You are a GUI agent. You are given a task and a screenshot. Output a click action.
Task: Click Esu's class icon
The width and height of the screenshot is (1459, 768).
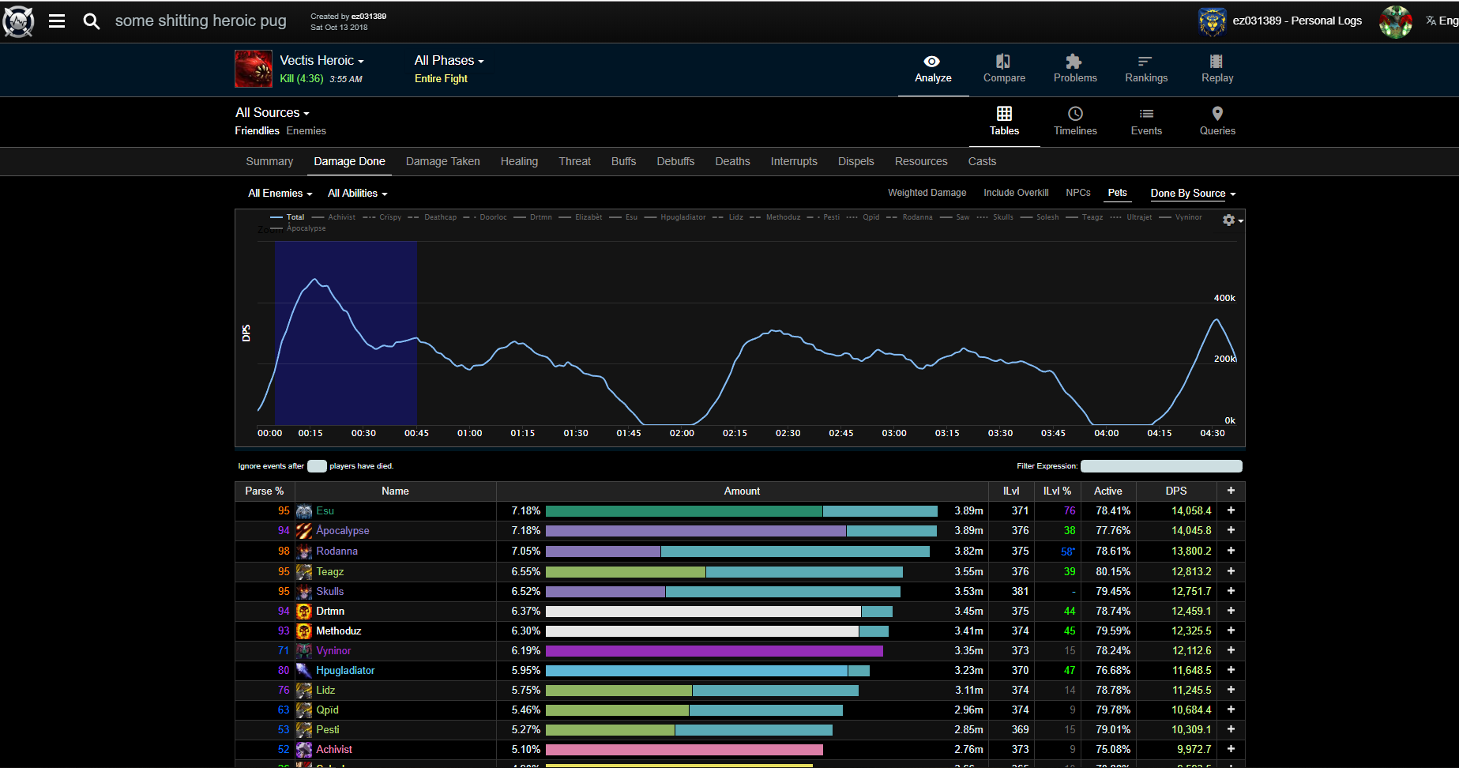pos(304,511)
